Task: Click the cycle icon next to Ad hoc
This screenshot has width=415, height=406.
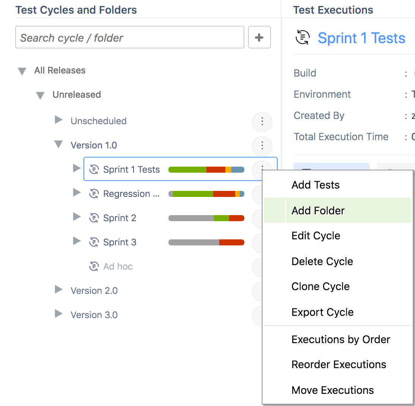Action: (x=94, y=266)
